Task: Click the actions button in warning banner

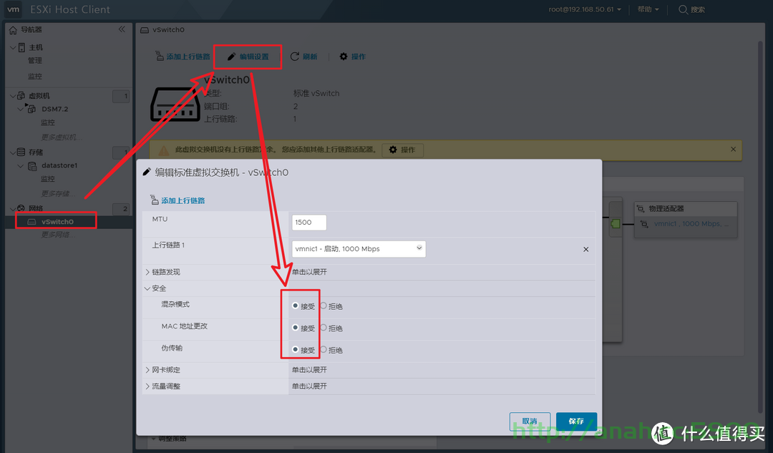Action: [402, 150]
